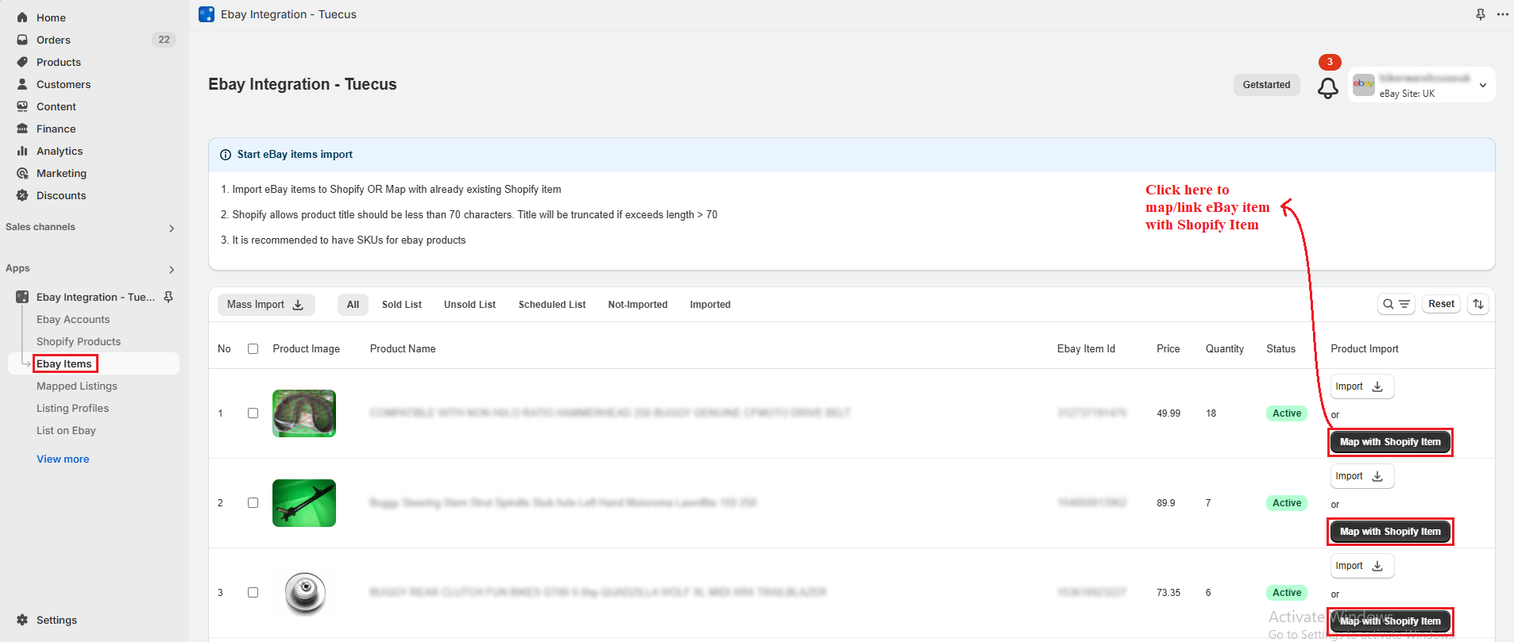
Task: Click the Orders count badge 22
Action: tap(164, 40)
